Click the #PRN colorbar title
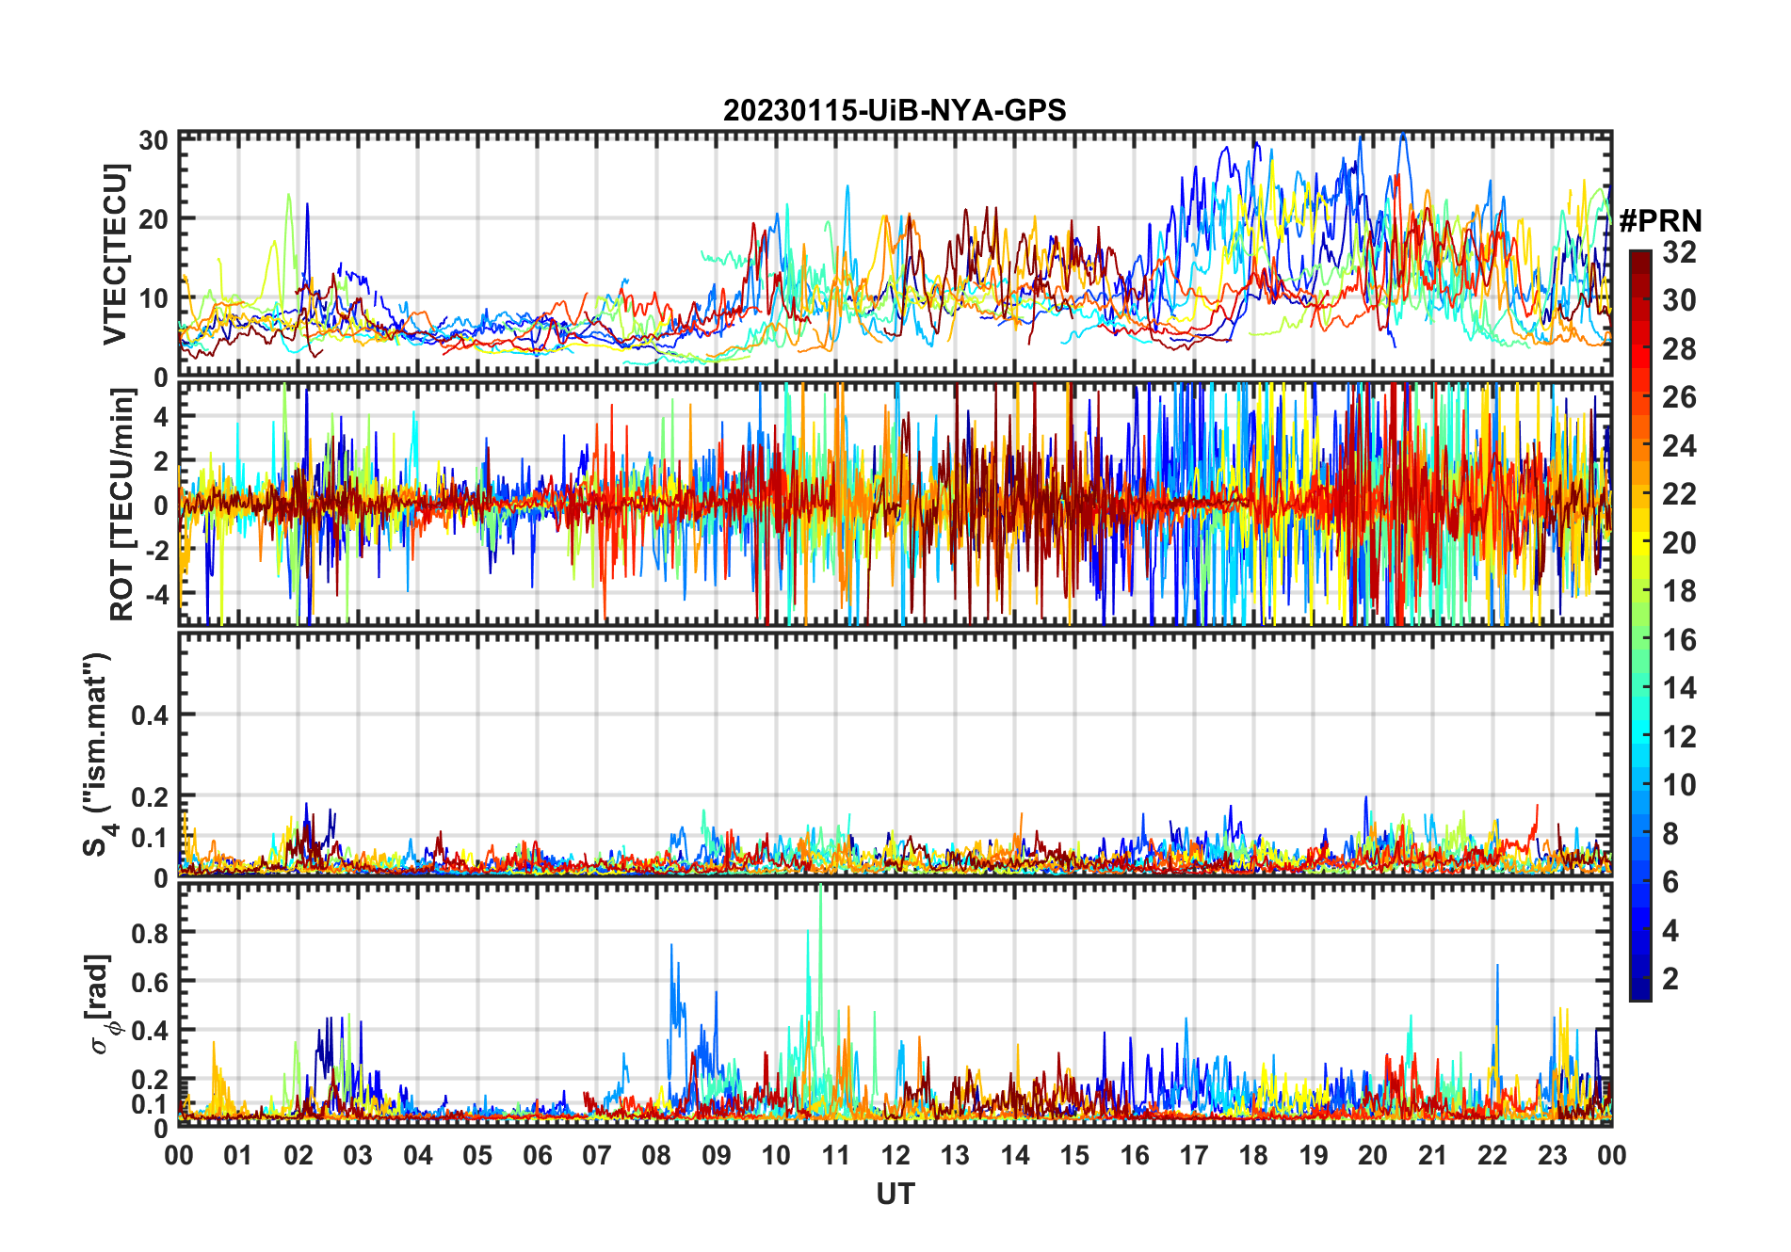The height and width of the screenshot is (1252, 1791). click(1660, 221)
